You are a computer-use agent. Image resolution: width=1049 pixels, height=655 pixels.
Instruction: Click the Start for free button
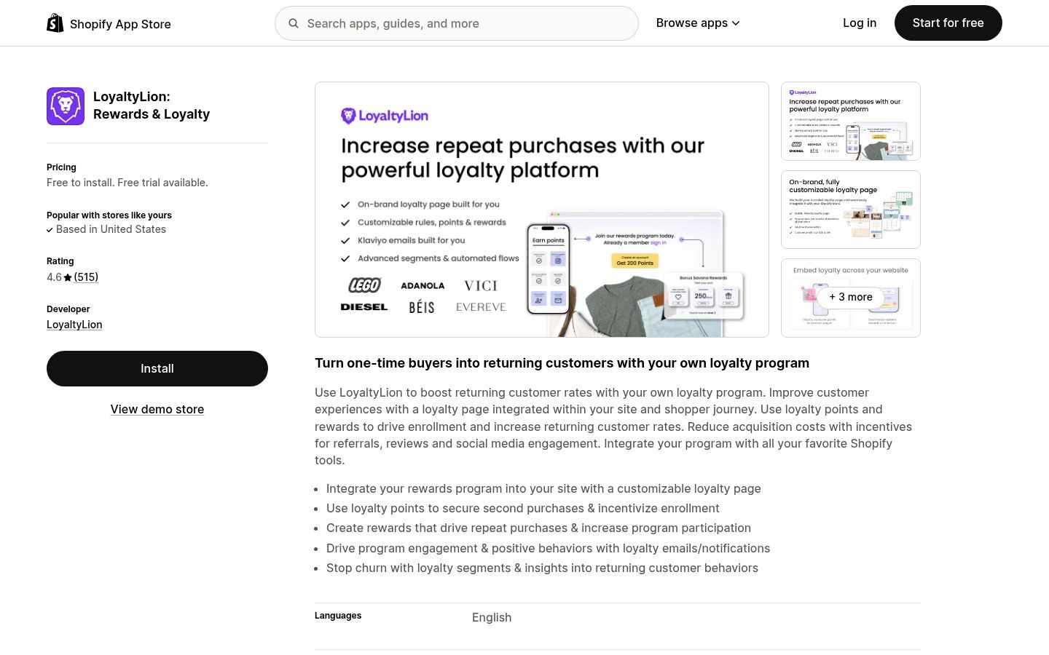point(948,23)
